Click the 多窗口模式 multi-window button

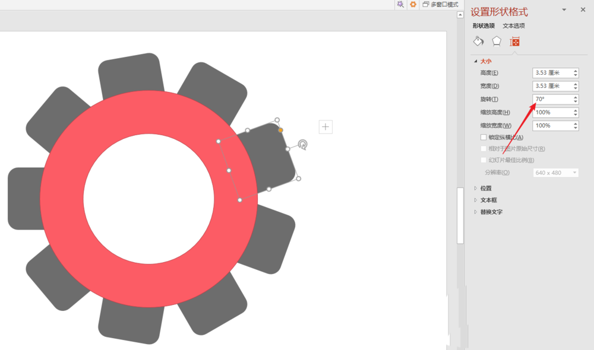click(x=441, y=5)
